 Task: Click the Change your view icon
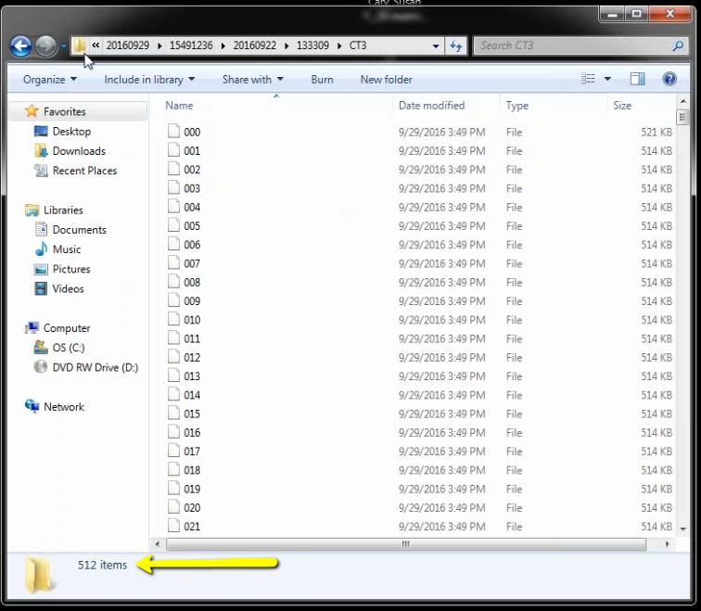[588, 80]
